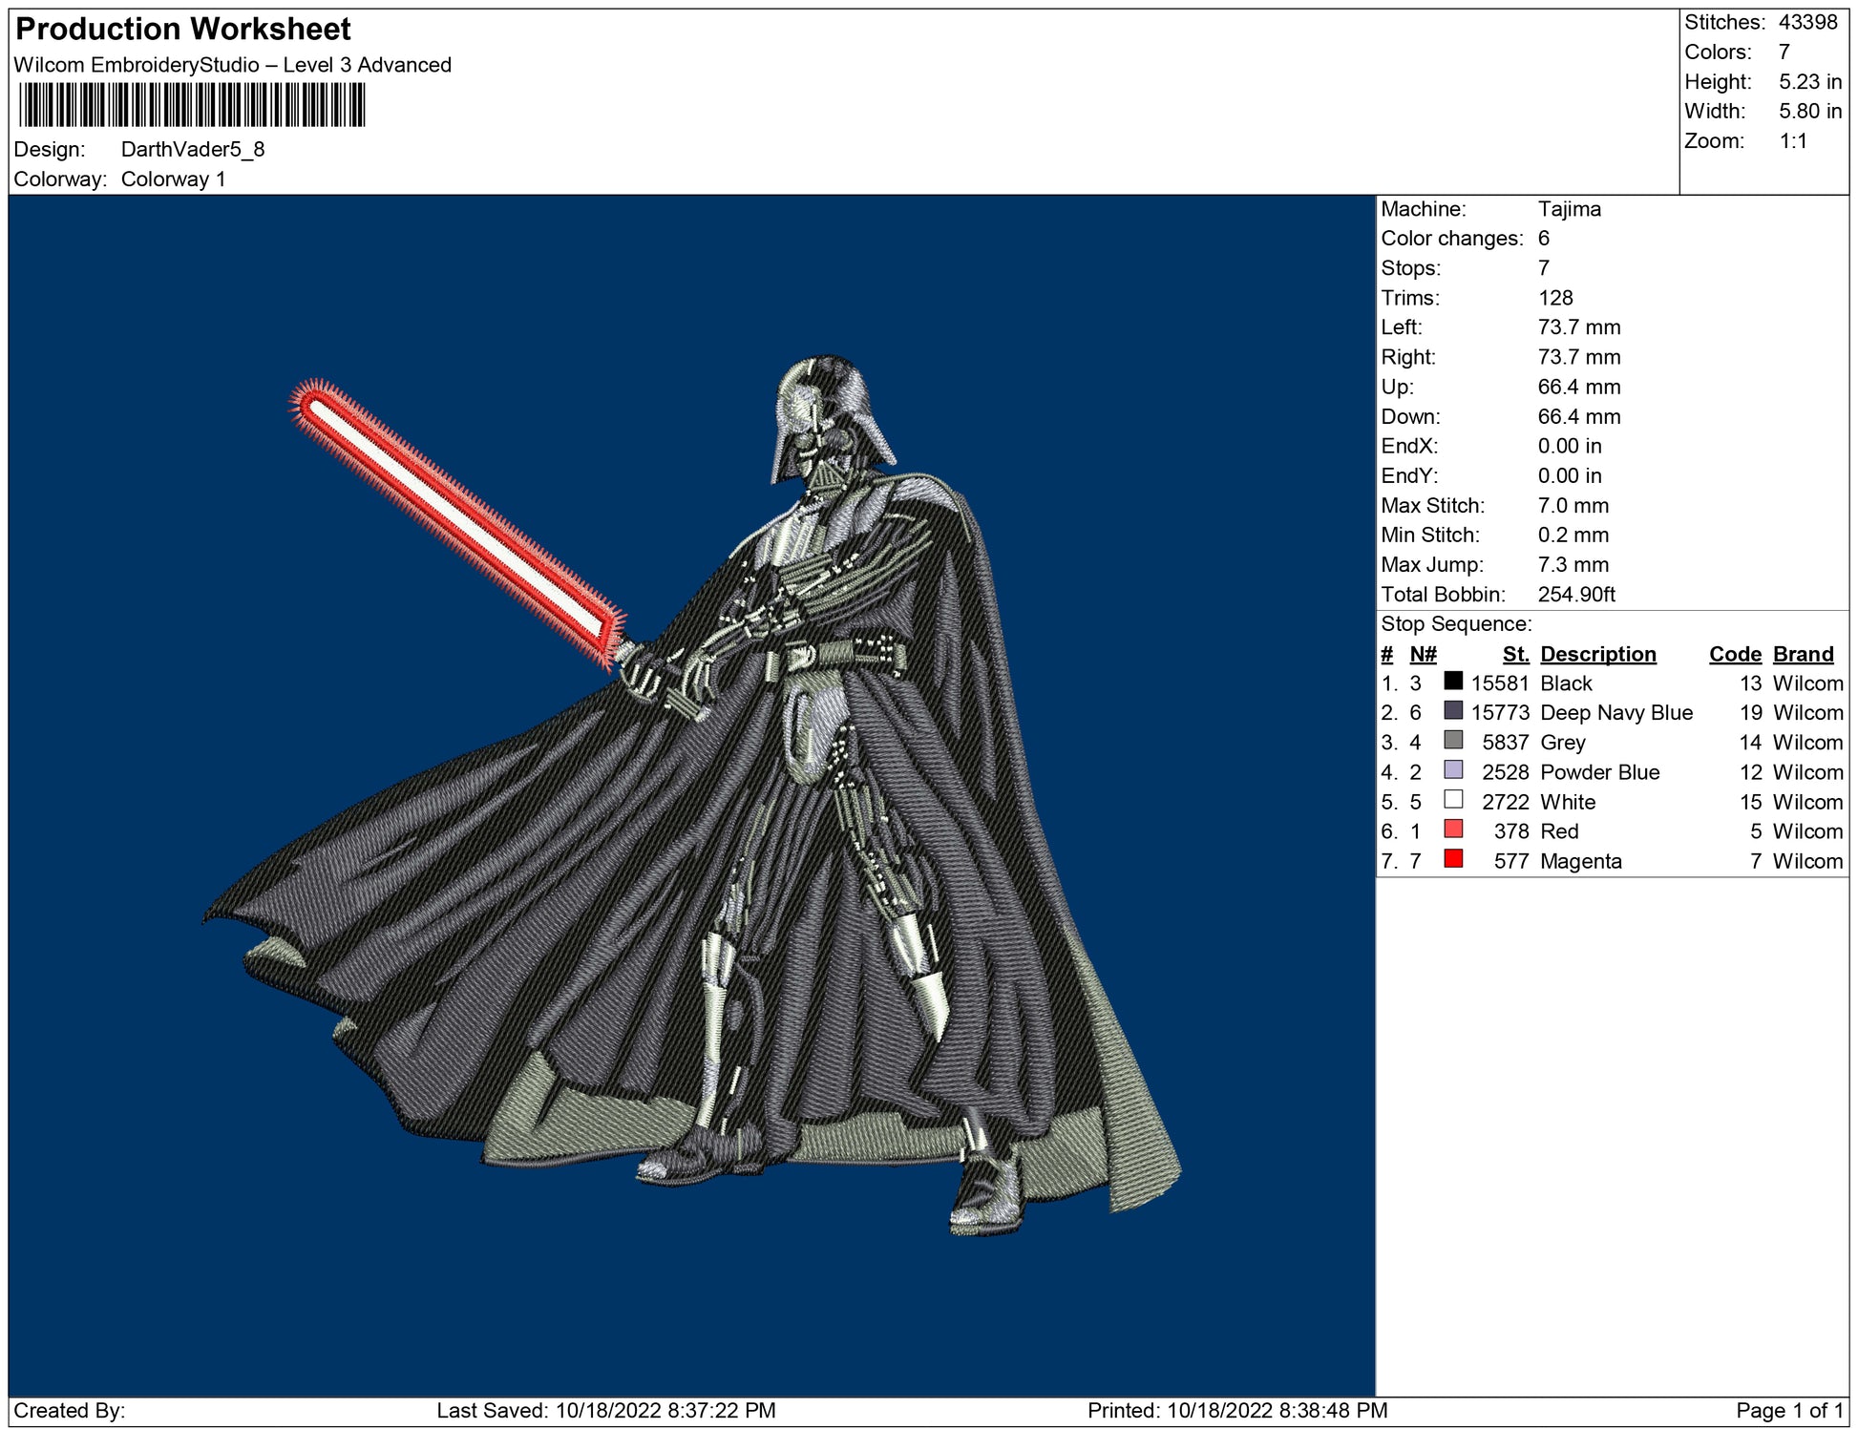Image resolution: width=1858 pixels, height=1429 pixels.
Task: Click the St. column header
Action: point(1515,654)
